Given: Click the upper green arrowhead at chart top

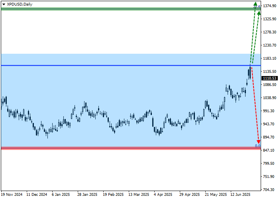Looking at the screenshot, I should coord(255,4).
